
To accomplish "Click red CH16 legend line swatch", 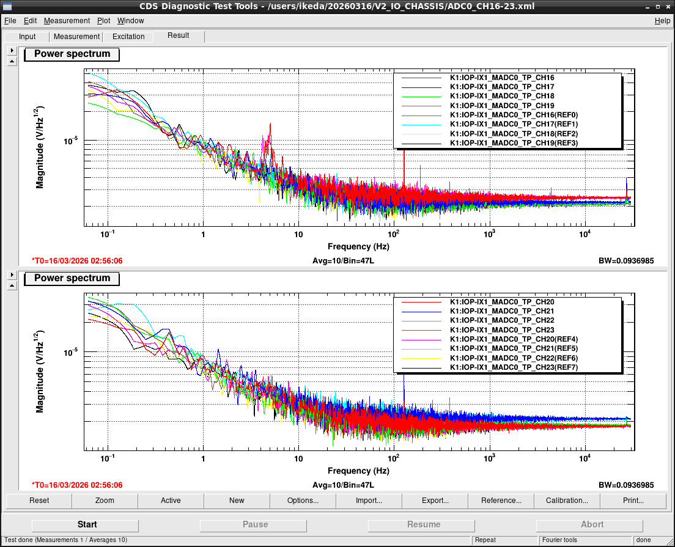I will pos(421,78).
